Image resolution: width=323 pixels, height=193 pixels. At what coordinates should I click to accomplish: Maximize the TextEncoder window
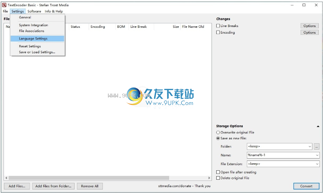(x=304, y=5)
